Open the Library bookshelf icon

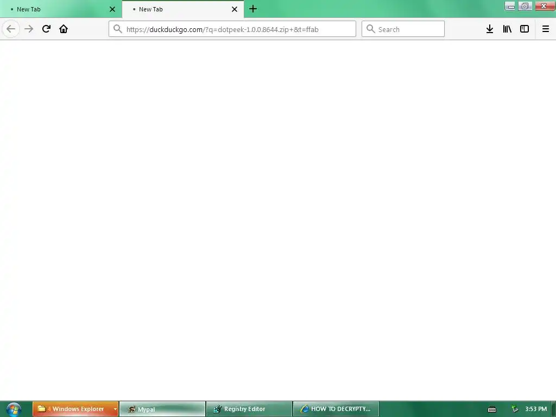click(507, 29)
